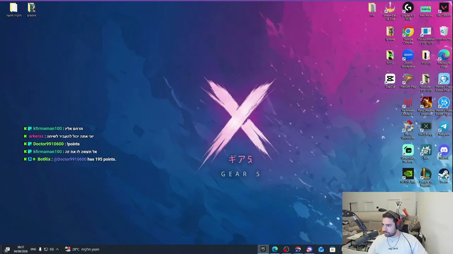Select the HellHades Artifact desktop icon
Image resolution: width=453 pixels, height=254 pixels.
408,106
